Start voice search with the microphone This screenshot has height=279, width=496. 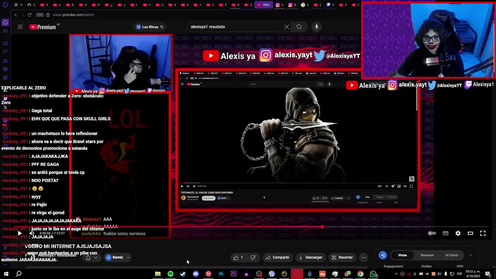click(317, 27)
